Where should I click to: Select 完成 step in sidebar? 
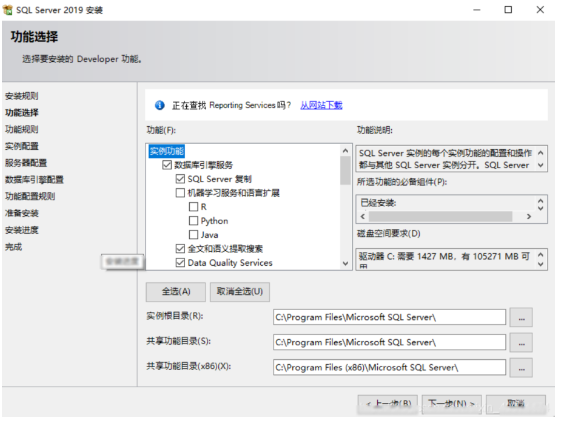13,246
